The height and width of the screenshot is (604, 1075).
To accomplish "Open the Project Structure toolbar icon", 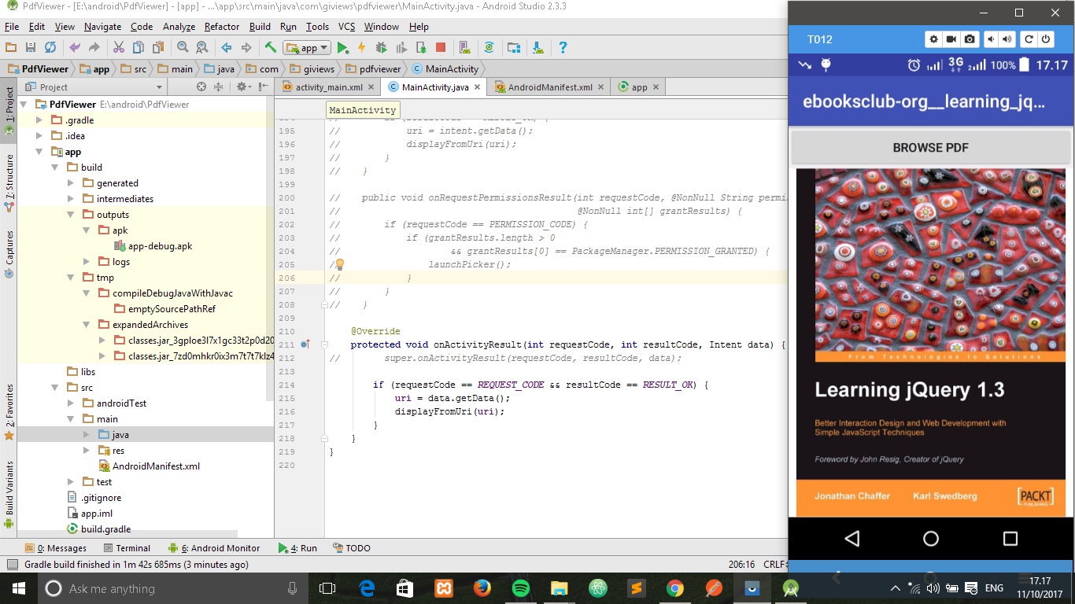I will 514,47.
